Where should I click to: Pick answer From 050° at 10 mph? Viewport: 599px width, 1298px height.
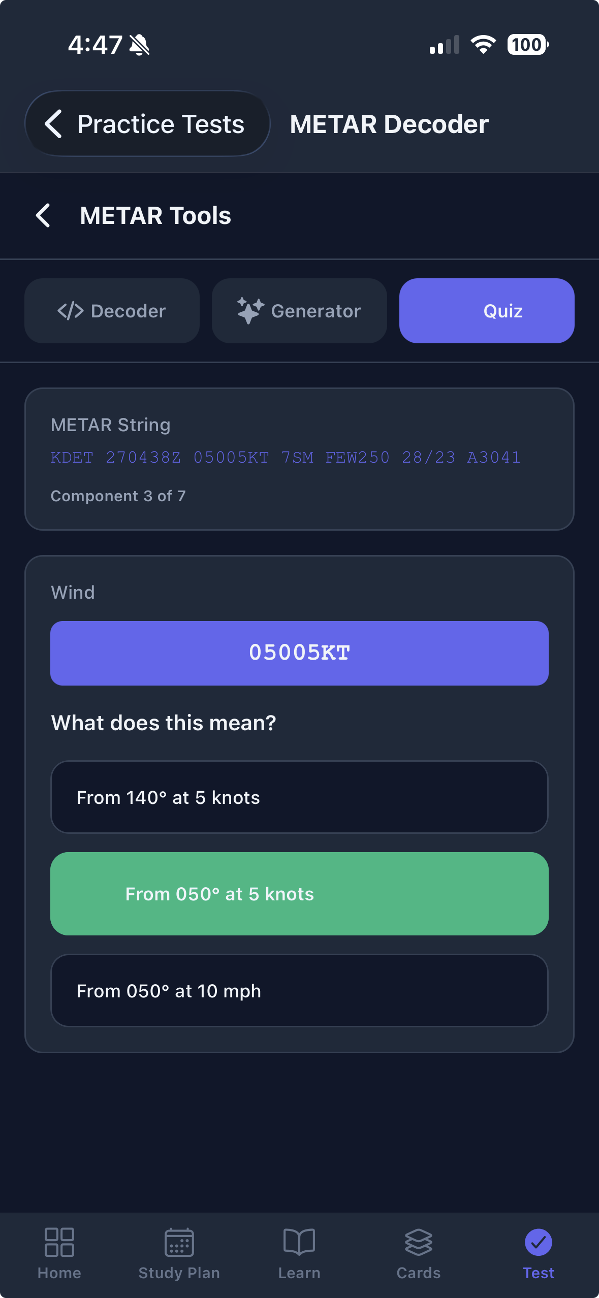coord(299,991)
